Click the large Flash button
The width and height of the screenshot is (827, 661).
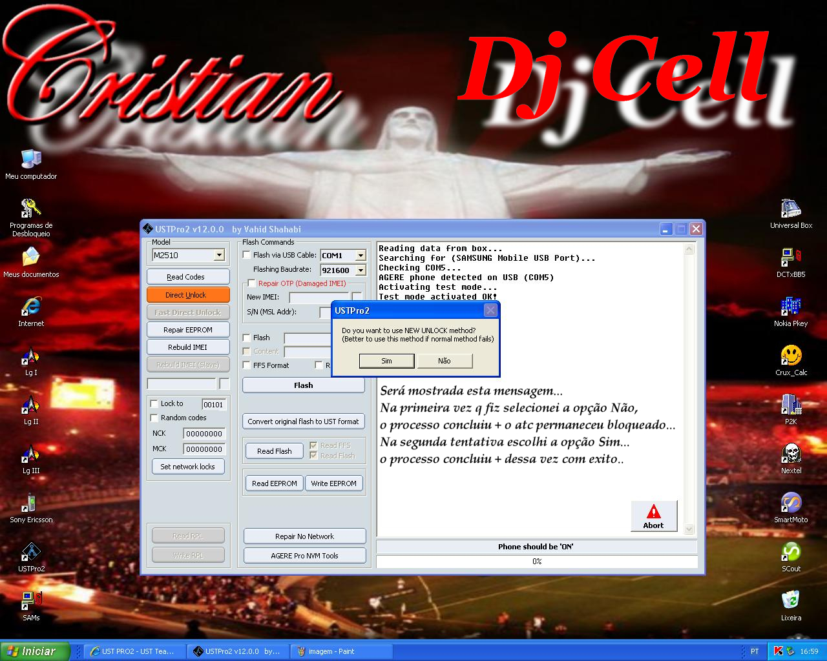(x=304, y=385)
